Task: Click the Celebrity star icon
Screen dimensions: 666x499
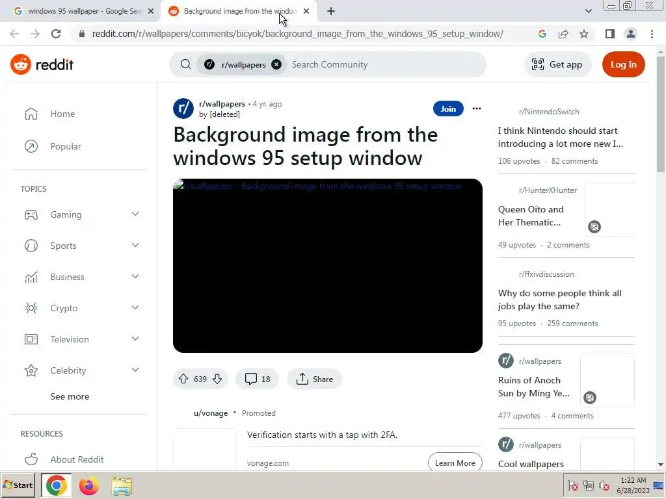Action: click(31, 370)
